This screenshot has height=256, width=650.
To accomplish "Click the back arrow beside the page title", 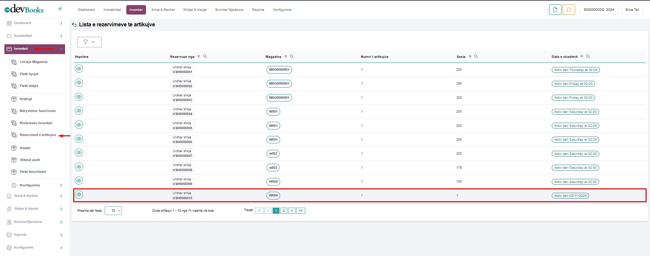I will [74, 25].
